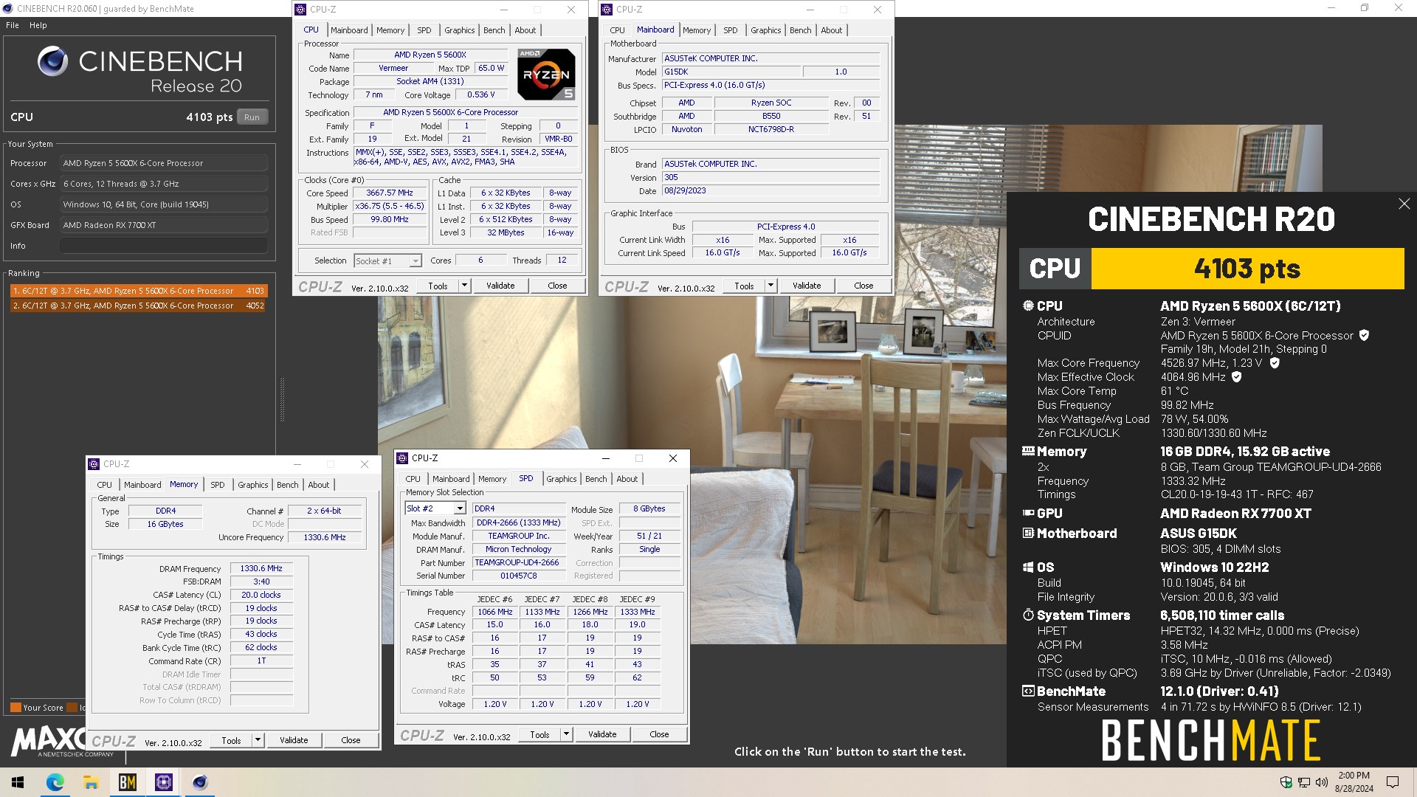Screen dimensions: 1417x797
Task: Expand Tools arrow in CPU-Z CPU window
Action: coord(464,286)
